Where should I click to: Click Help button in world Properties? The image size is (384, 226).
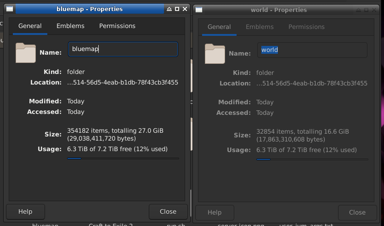pyautogui.click(x=215, y=213)
